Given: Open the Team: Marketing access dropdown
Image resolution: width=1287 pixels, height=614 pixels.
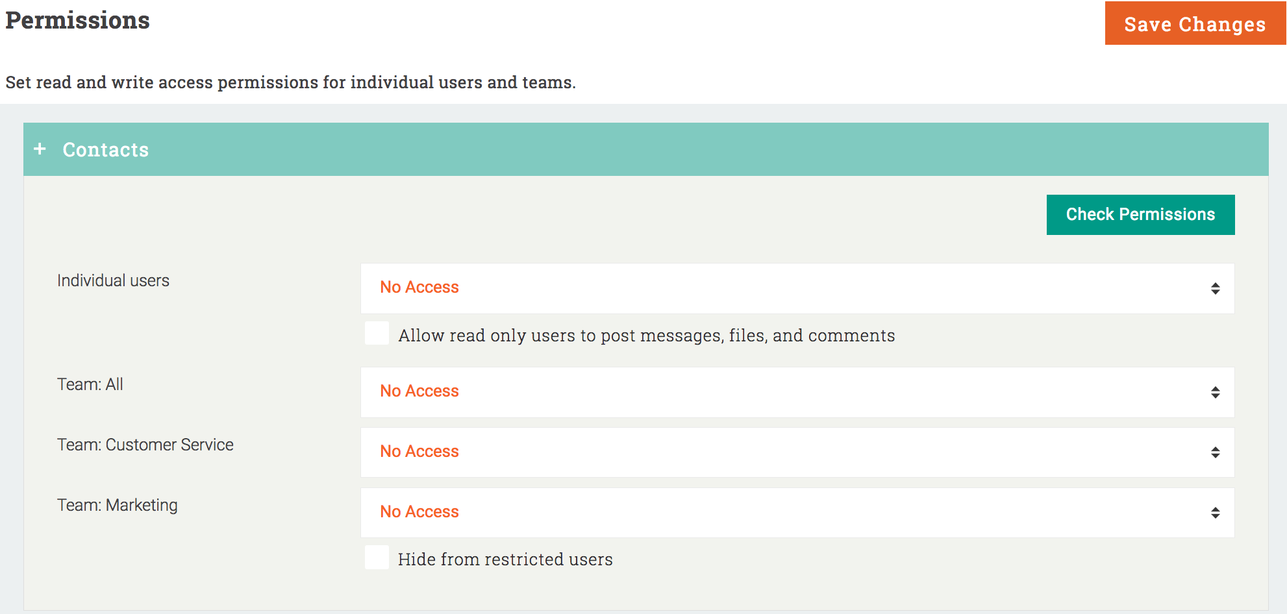Looking at the screenshot, I should pyautogui.click(x=797, y=513).
